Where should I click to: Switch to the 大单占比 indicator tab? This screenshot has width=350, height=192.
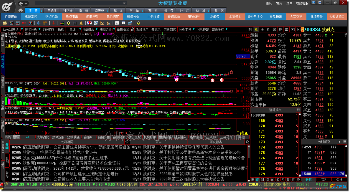coord(43,137)
